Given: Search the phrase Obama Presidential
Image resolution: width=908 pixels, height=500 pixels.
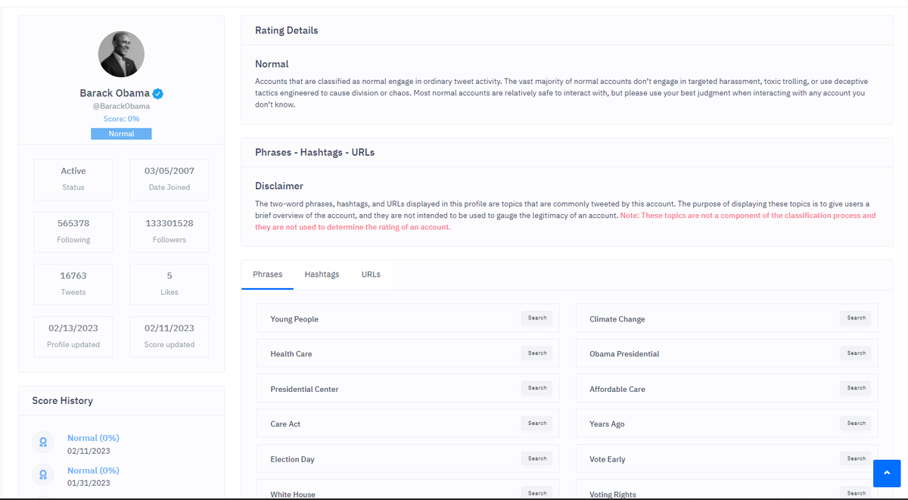Looking at the screenshot, I should click(x=857, y=353).
